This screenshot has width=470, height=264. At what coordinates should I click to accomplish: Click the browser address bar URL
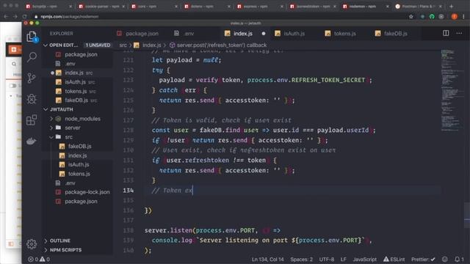[70, 16]
